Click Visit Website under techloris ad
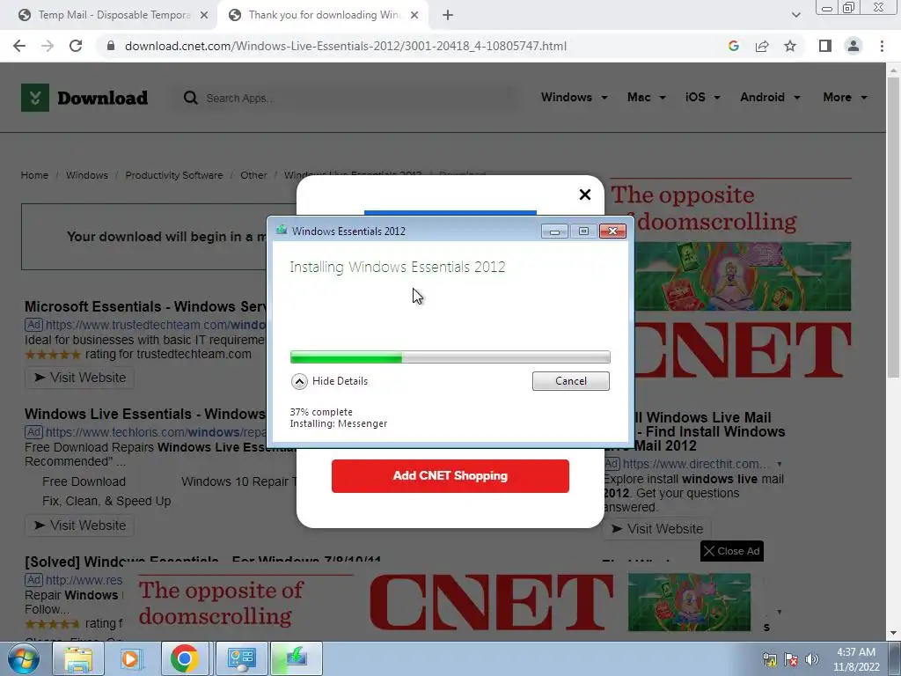 point(79,525)
